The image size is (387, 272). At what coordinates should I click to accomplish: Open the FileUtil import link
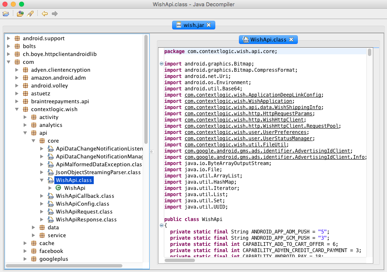(236, 145)
